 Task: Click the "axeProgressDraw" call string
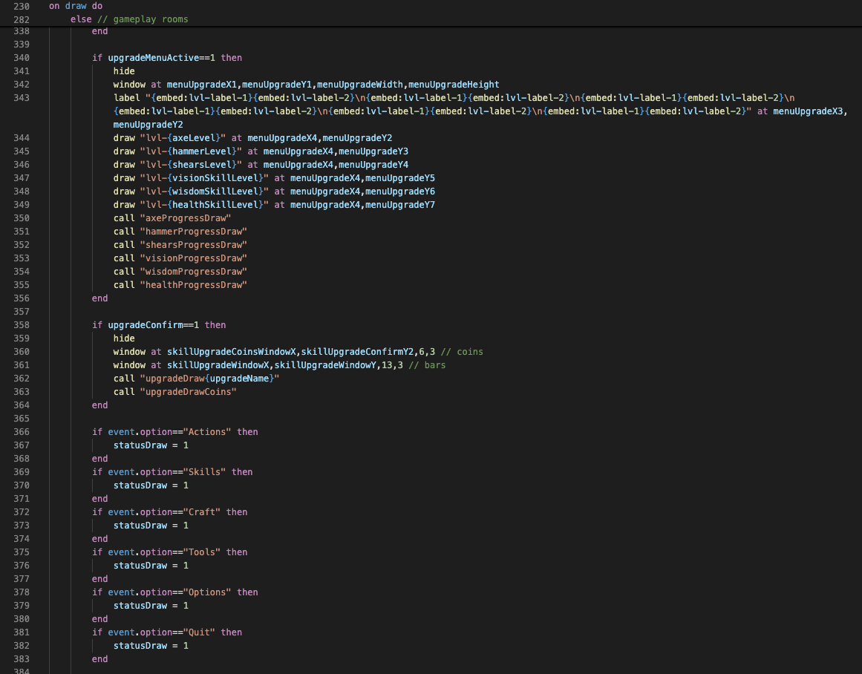coord(186,218)
